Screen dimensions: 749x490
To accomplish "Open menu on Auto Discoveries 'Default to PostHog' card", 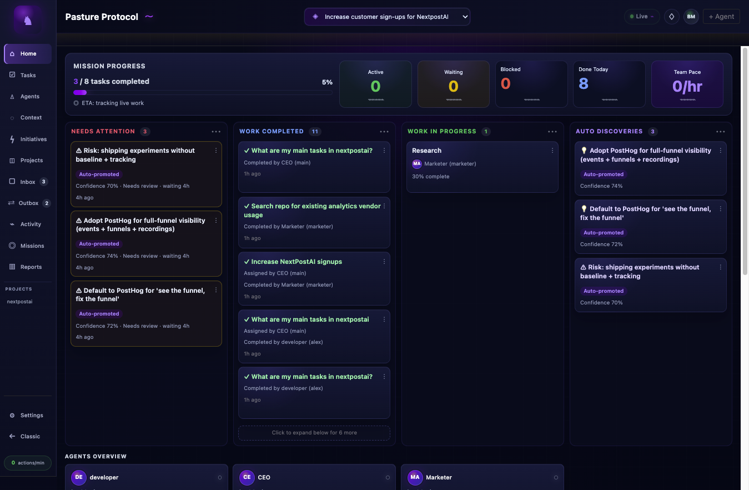I will point(721,209).
